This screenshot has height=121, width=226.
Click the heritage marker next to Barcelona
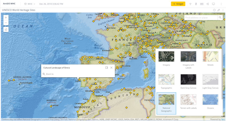pyautogui.click(x=121, y=67)
